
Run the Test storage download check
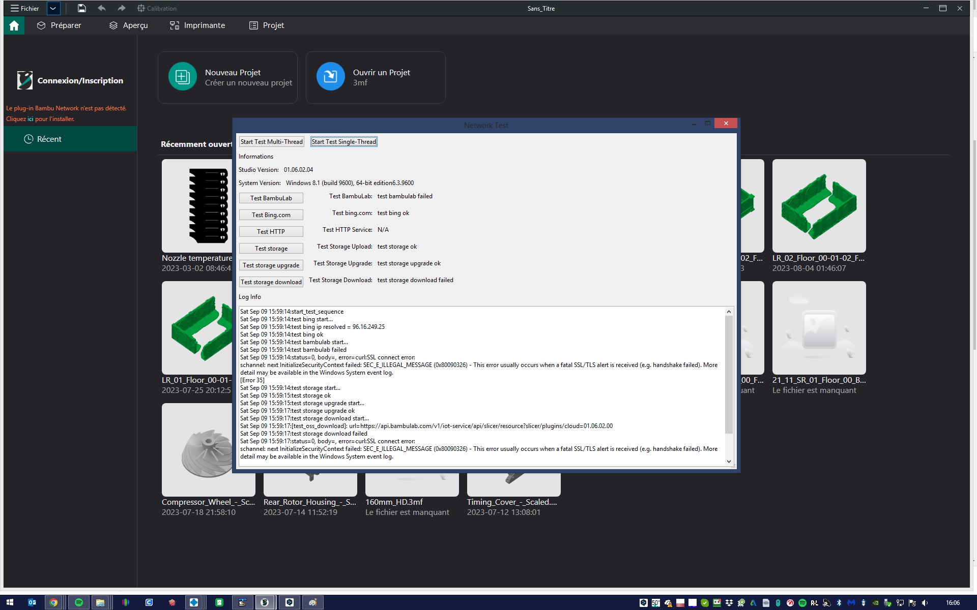click(x=271, y=282)
